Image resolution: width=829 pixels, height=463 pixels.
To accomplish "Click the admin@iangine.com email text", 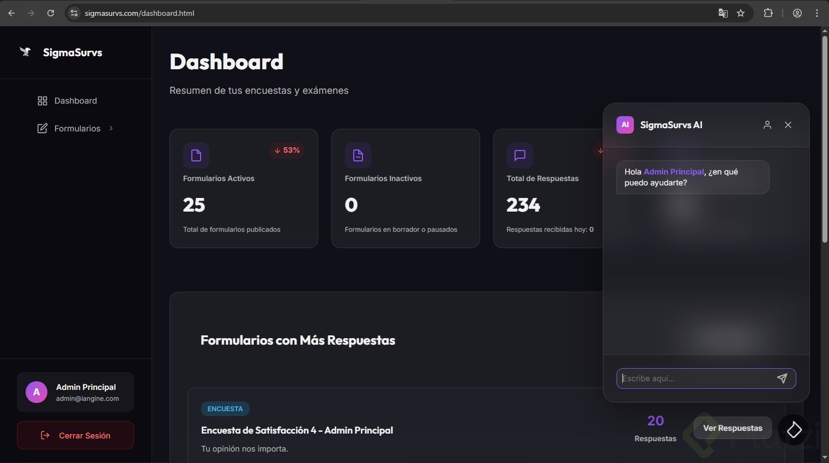I will 87,399.
